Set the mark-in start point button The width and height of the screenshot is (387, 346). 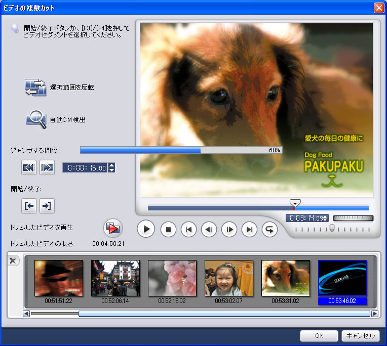point(29,206)
